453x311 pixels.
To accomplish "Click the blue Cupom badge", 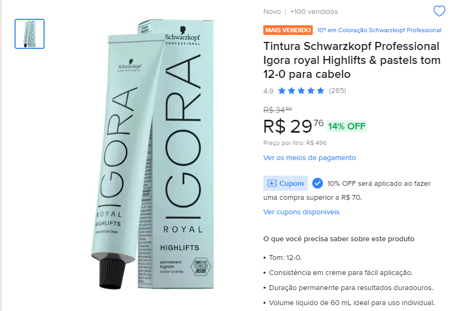I will [x=285, y=183].
